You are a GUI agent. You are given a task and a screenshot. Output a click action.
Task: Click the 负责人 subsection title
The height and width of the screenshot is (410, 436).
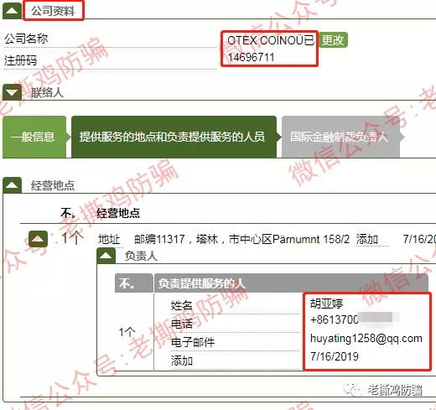[x=141, y=256]
